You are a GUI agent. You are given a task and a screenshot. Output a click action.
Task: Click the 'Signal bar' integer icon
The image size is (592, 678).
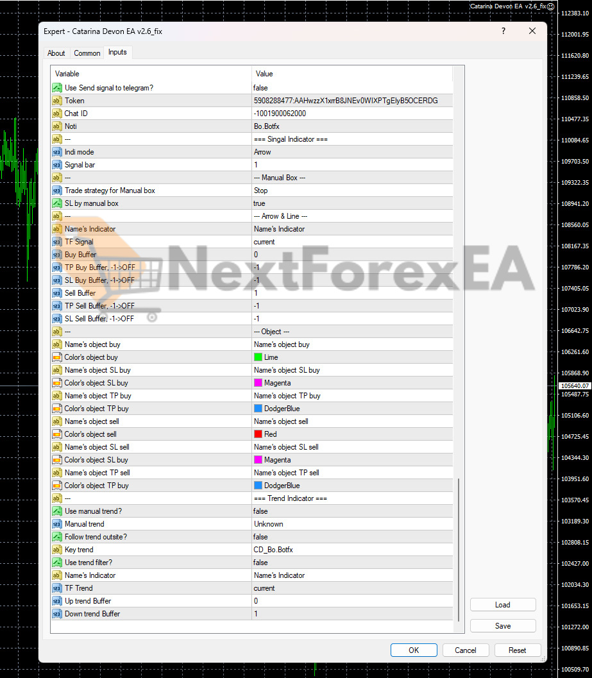coord(57,165)
